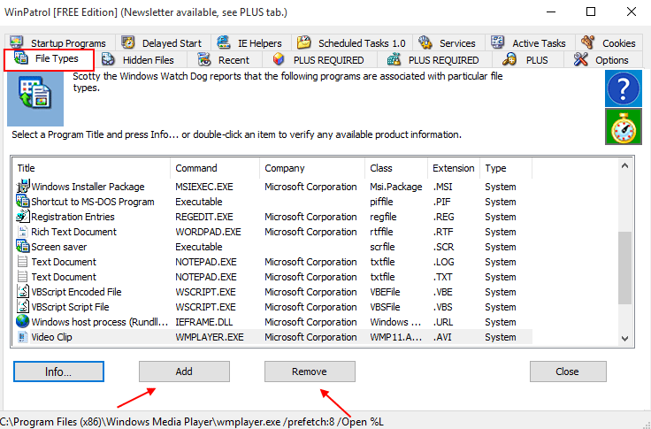Click the icon of the .LOG Text Document
The width and height of the screenshot is (651, 429).
[22, 262]
